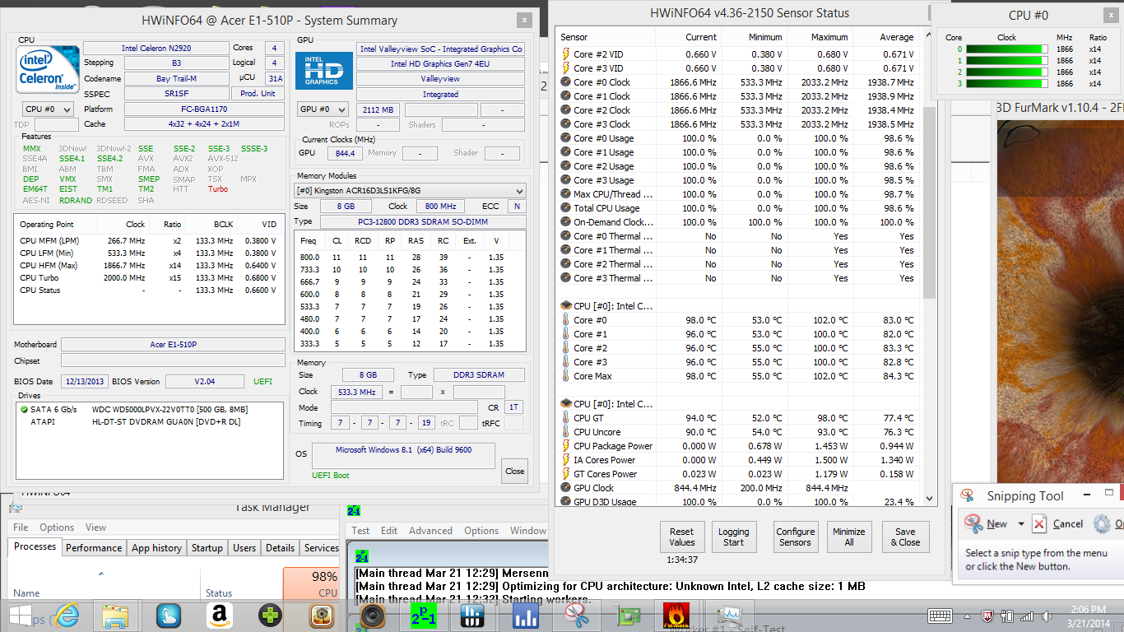Click the Core 3 clock bar in CPU #0

pyautogui.click(x=1006, y=83)
